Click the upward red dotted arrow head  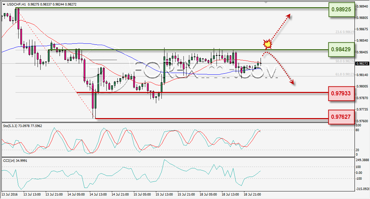click(x=288, y=16)
